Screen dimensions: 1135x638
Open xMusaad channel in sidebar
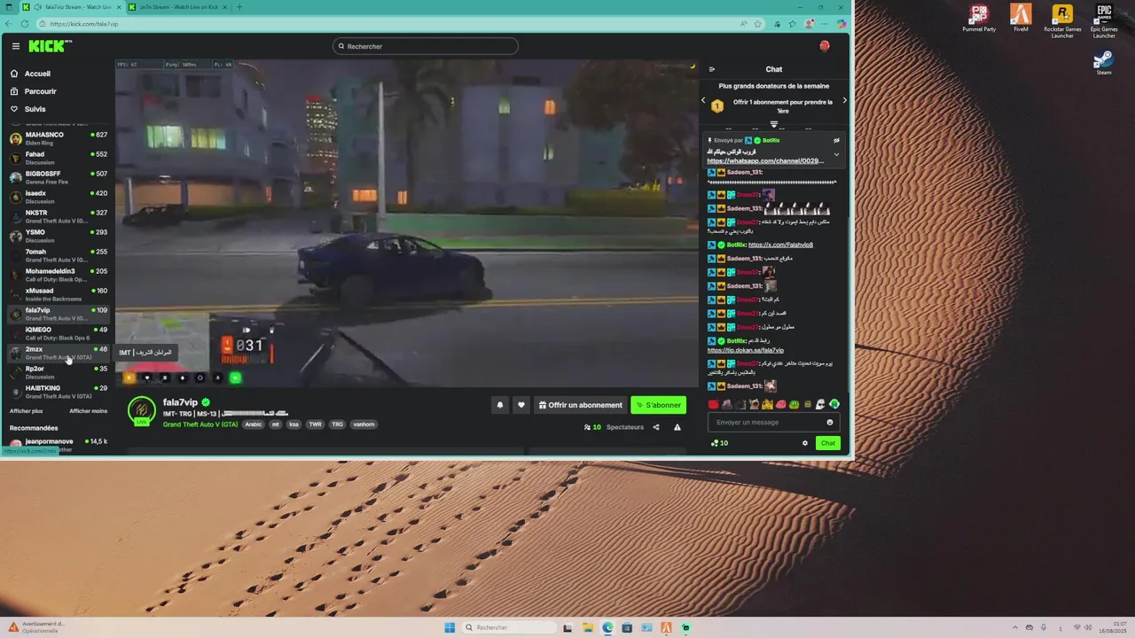click(x=58, y=294)
